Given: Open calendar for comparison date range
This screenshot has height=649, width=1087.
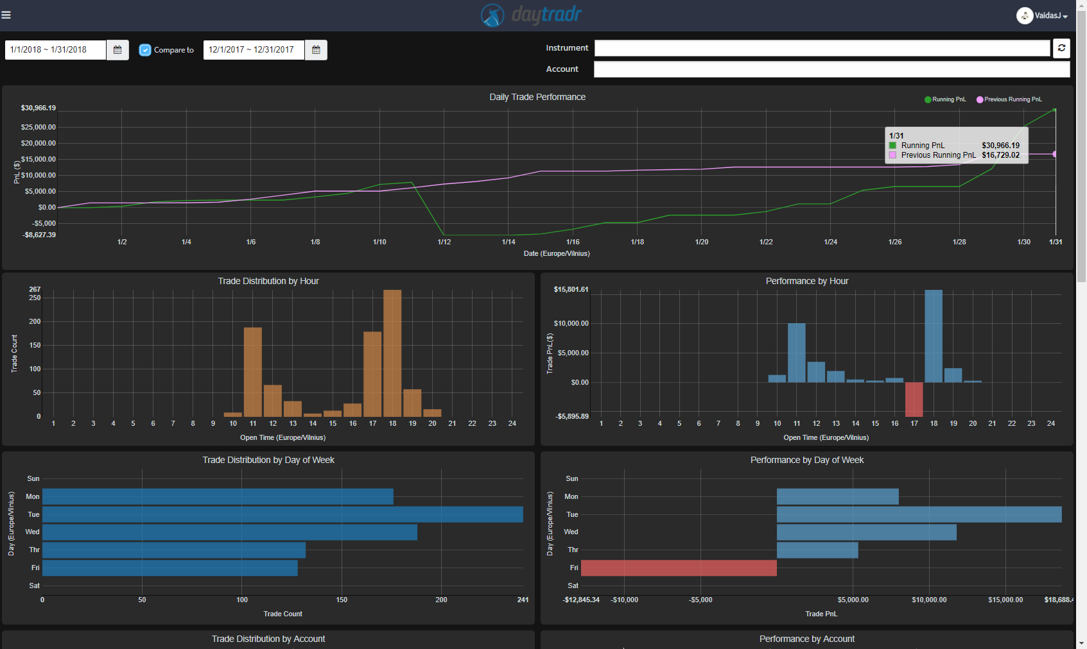Looking at the screenshot, I should click(316, 50).
